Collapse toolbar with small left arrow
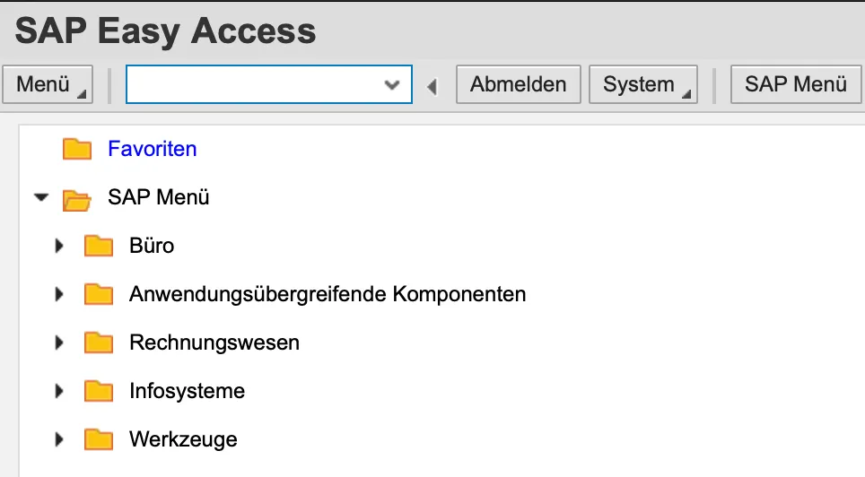 pos(432,86)
